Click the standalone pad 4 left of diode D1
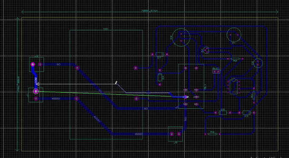Image resolution: width=289 pixels, height=158 pixels. 136,68
